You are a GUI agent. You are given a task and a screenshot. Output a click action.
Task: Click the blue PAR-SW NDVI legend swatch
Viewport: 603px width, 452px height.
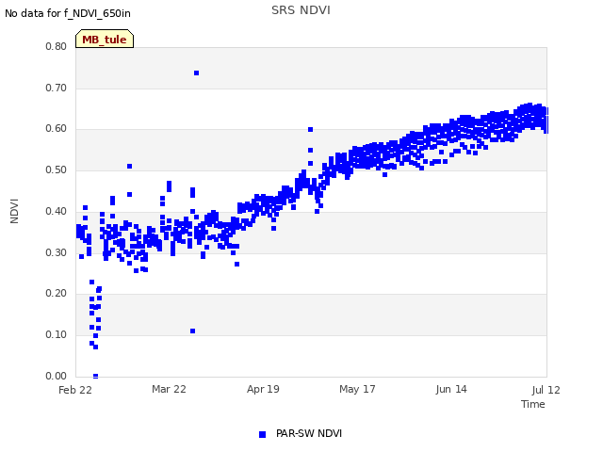coord(262,434)
